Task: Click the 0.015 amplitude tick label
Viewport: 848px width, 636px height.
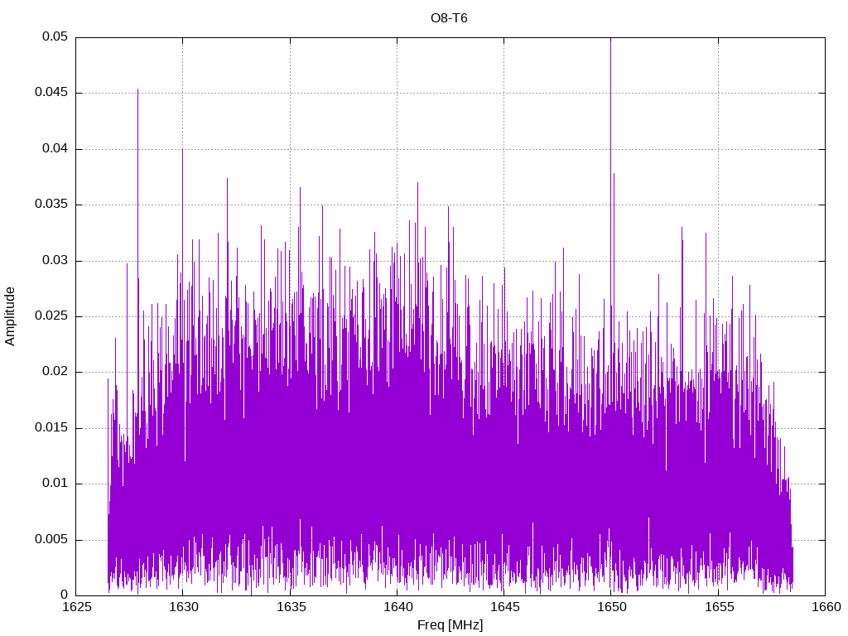Action: pos(51,427)
